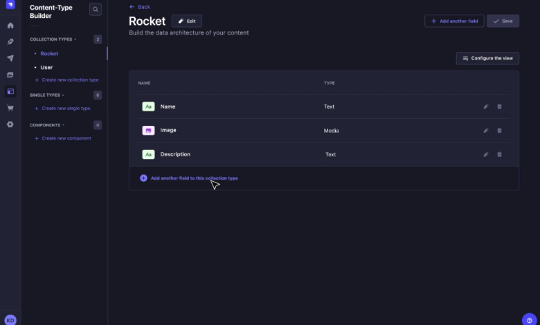Delete the Description field trash icon
This screenshot has height=325, width=540.
click(499, 154)
